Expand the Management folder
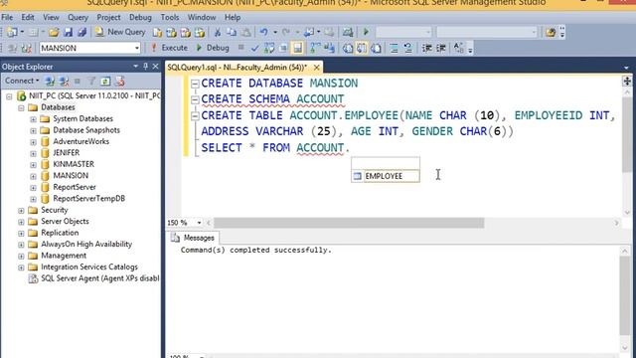The image size is (636, 358). [x=21, y=256]
